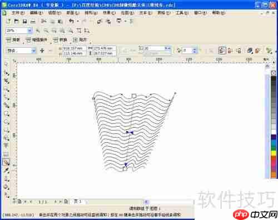
Task: Click the Cut scissors icon
Action: pos(44,21)
